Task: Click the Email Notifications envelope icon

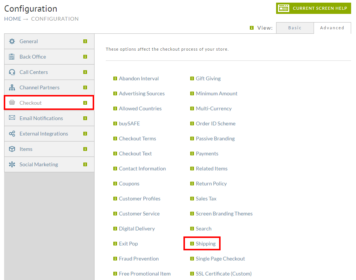Action: (x=12, y=117)
